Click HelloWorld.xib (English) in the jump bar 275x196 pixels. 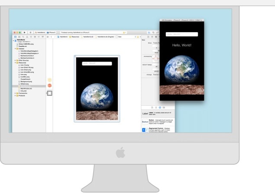point(105,37)
